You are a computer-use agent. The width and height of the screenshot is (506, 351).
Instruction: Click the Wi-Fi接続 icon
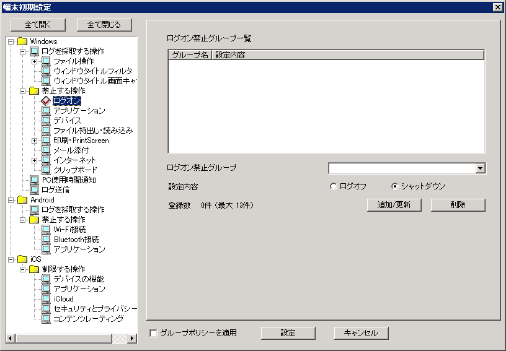pos(46,230)
